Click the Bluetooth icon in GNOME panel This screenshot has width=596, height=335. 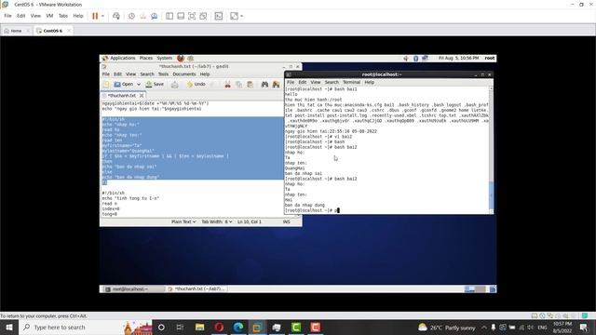[x=416, y=58]
